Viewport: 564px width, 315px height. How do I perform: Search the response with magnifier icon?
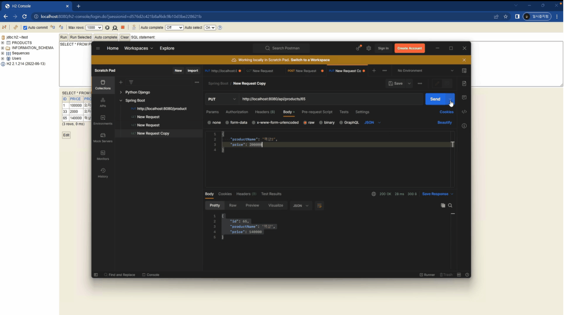coord(450,205)
